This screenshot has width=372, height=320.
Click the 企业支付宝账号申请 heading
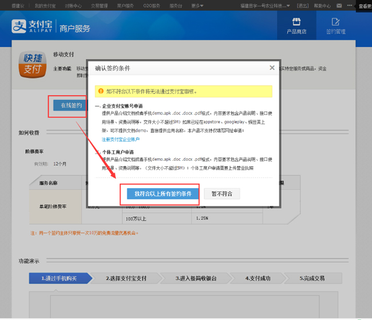click(x=122, y=106)
